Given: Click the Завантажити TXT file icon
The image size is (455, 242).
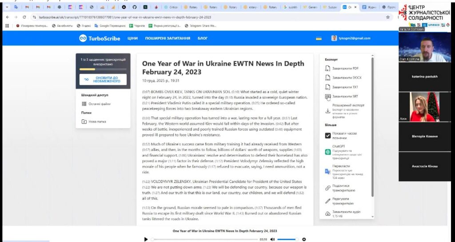Looking at the screenshot, I should [x=328, y=87].
